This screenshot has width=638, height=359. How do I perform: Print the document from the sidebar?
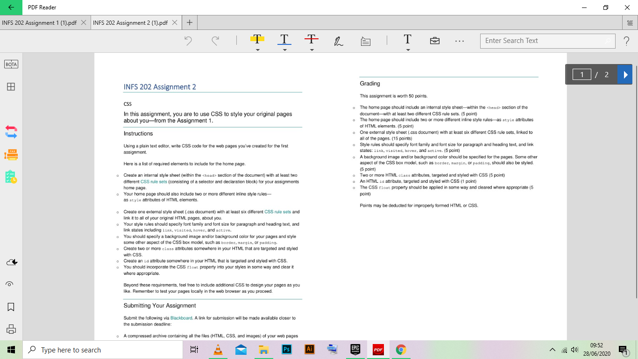tap(11, 329)
